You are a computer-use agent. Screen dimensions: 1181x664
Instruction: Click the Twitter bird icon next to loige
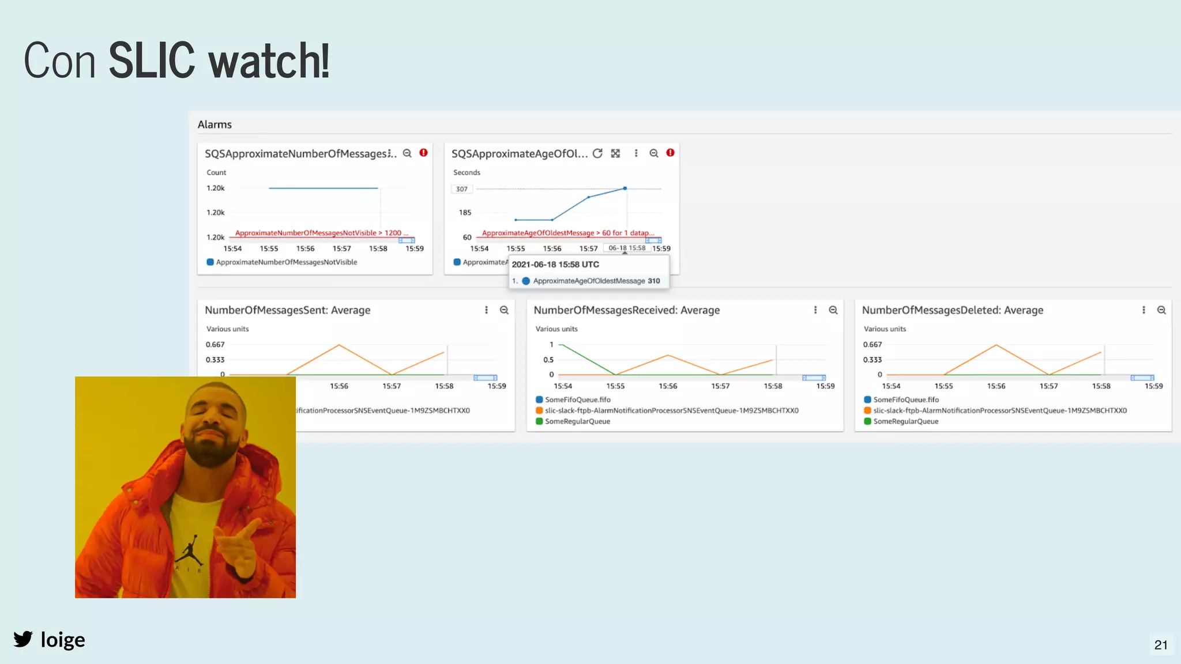pos(23,639)
